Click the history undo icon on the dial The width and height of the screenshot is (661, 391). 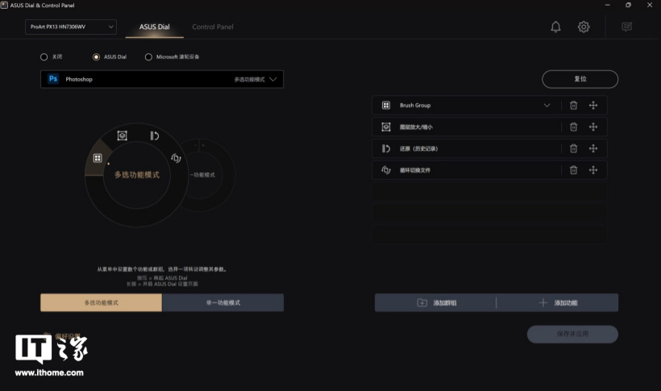click(x=154, y=135)
